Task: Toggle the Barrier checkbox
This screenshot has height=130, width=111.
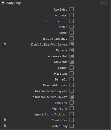Action: pyautogui.click(x=72, y=33)
